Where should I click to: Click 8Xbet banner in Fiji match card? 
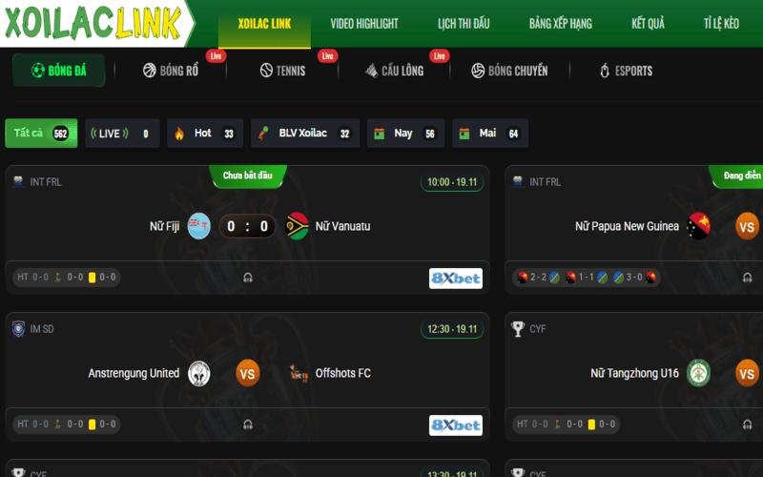[456, 279]
